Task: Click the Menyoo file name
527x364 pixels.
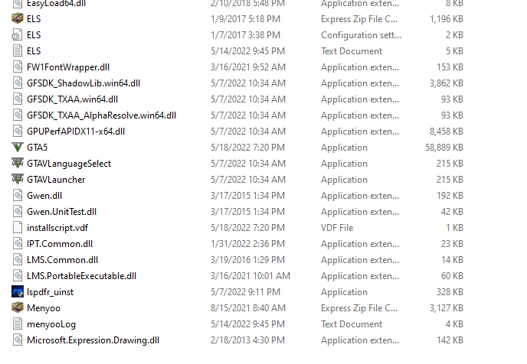Action: pyautogui.click(x=44, y=308)
